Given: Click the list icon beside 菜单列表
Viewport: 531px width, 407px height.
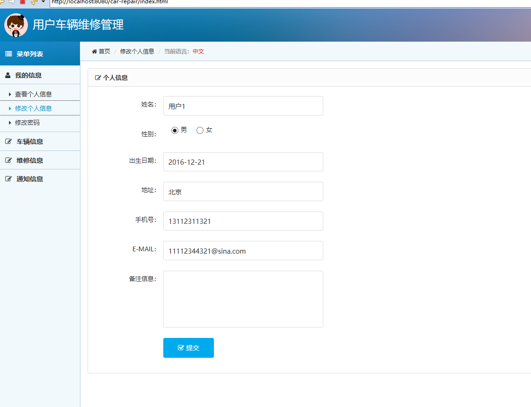Looking at the screenshot, I should [x=8, y=53].
